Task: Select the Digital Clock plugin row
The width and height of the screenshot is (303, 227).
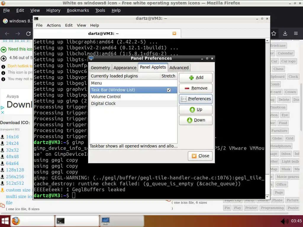Action: click(x=133, y=103)
